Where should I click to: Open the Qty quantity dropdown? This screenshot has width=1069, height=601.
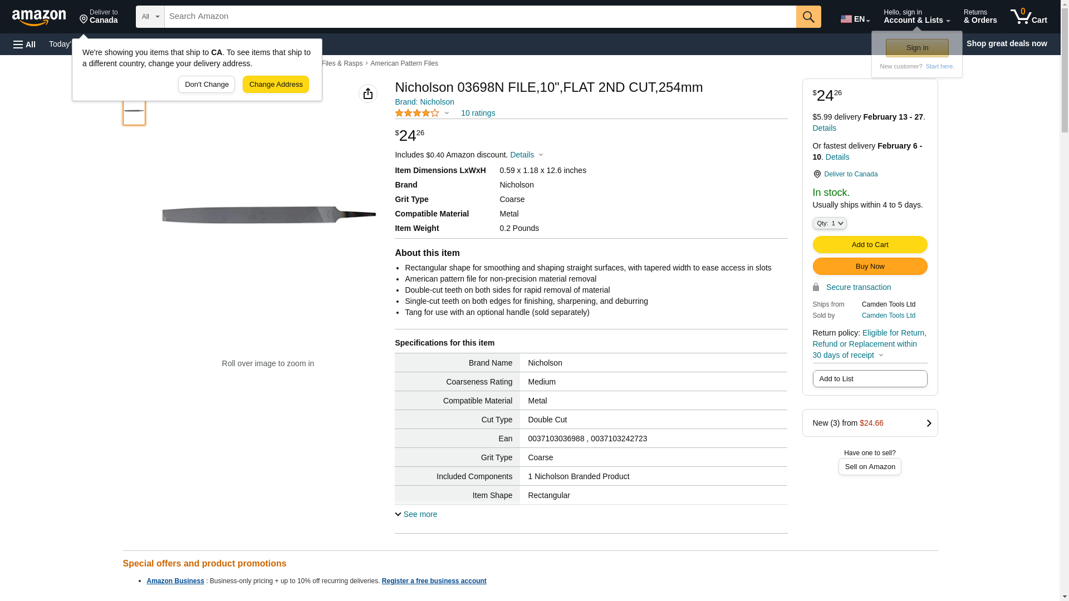pos(830,223)
